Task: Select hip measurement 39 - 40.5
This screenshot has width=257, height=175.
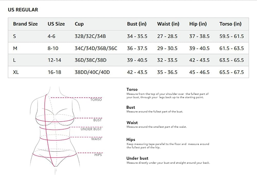Action: (199, 48)
